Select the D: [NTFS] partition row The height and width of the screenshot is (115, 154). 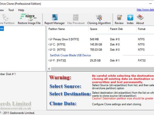[x=101, y=50]
